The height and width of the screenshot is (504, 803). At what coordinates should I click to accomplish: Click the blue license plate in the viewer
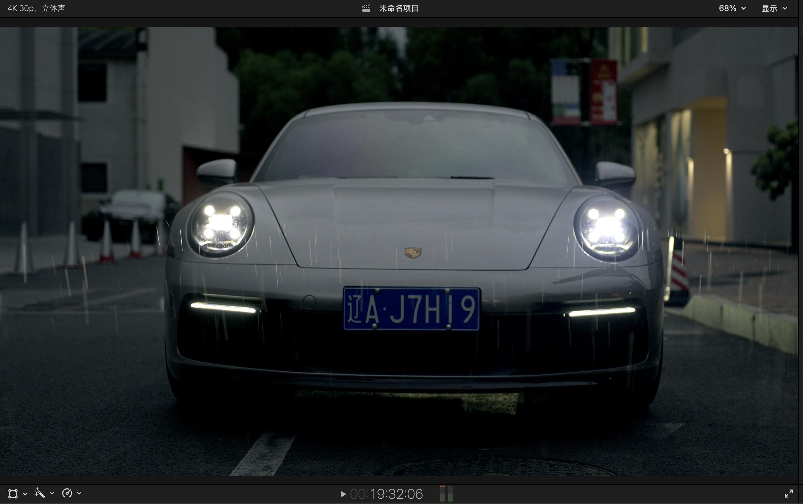tap(412, 309)
